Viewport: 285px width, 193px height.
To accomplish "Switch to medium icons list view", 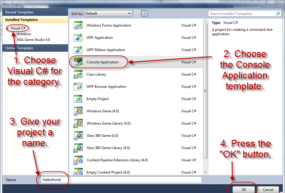I will tap(144, 13).
